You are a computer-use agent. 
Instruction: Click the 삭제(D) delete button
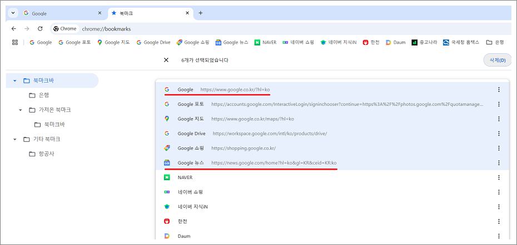[x=498, y=60]
